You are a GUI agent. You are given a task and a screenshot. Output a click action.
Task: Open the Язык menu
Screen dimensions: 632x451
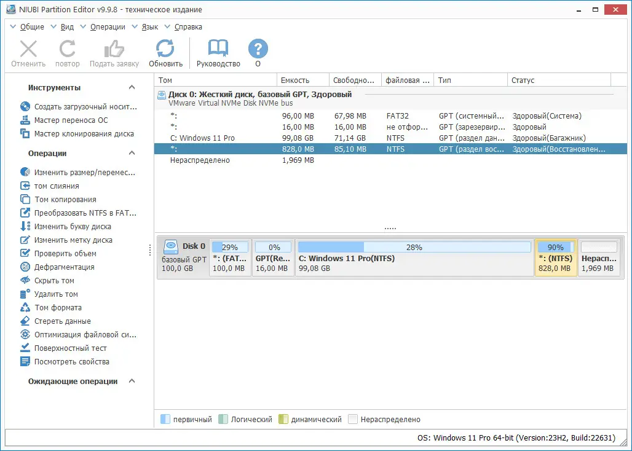149,27
